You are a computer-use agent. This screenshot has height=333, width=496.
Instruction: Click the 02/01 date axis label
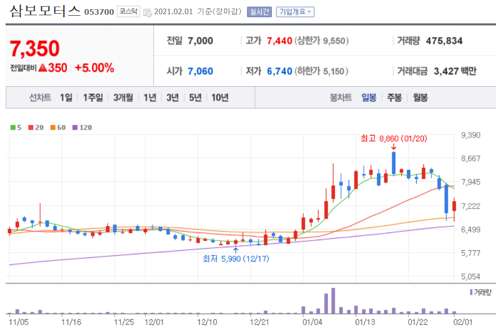point(463,322)
